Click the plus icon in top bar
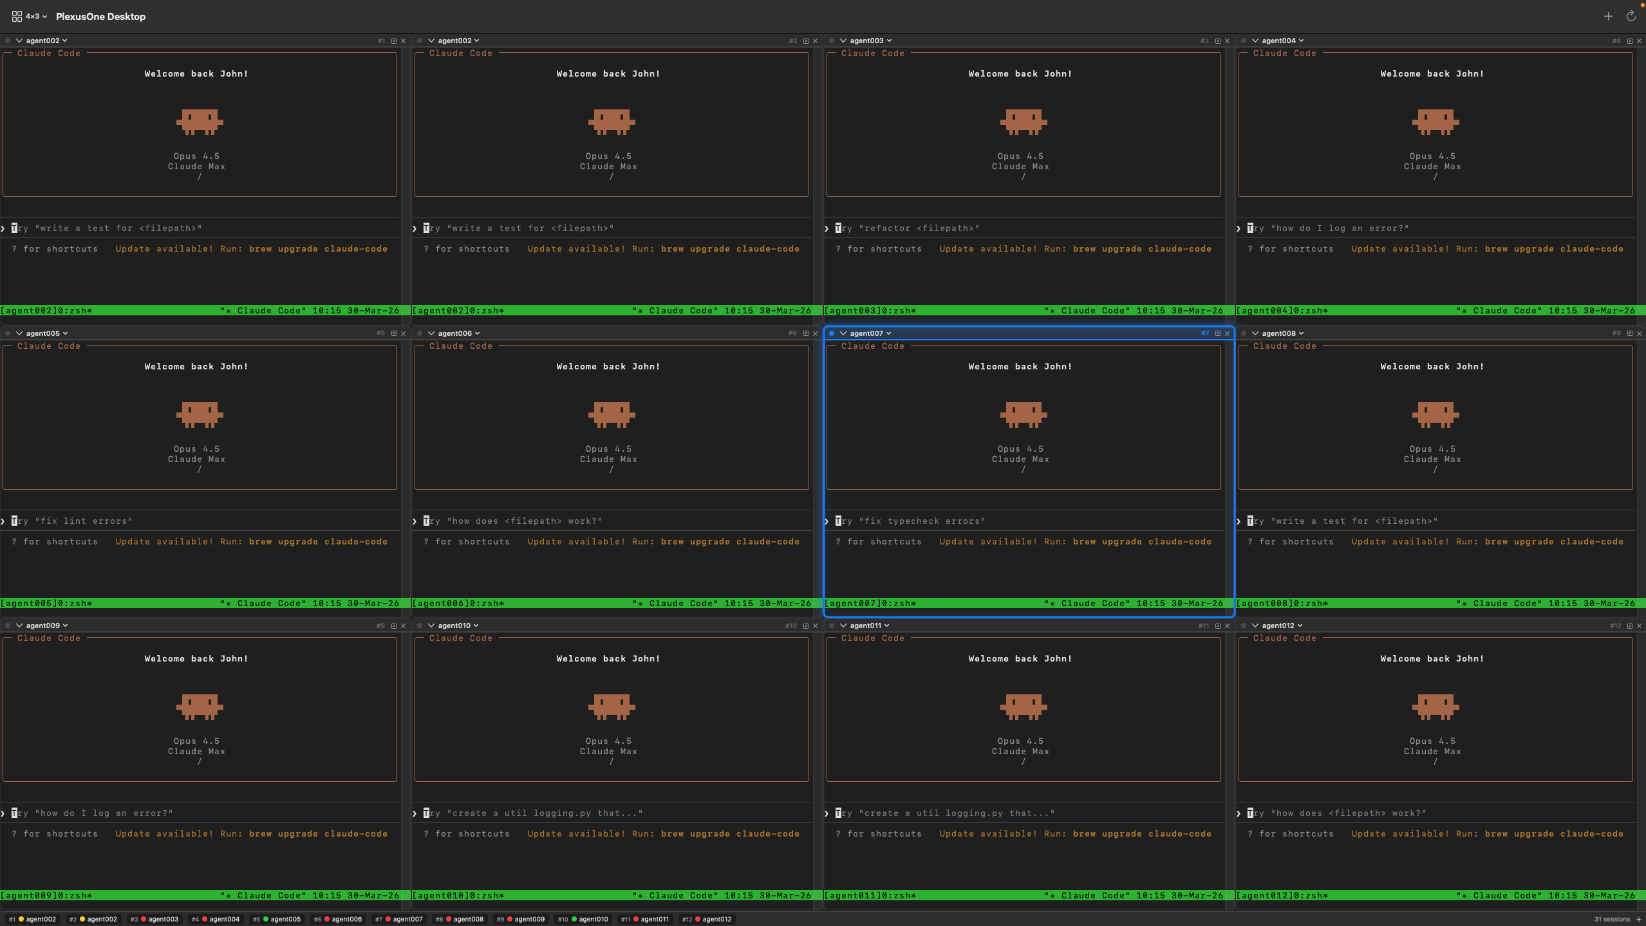1646x926 pixels. click(x=1608, y=16)
